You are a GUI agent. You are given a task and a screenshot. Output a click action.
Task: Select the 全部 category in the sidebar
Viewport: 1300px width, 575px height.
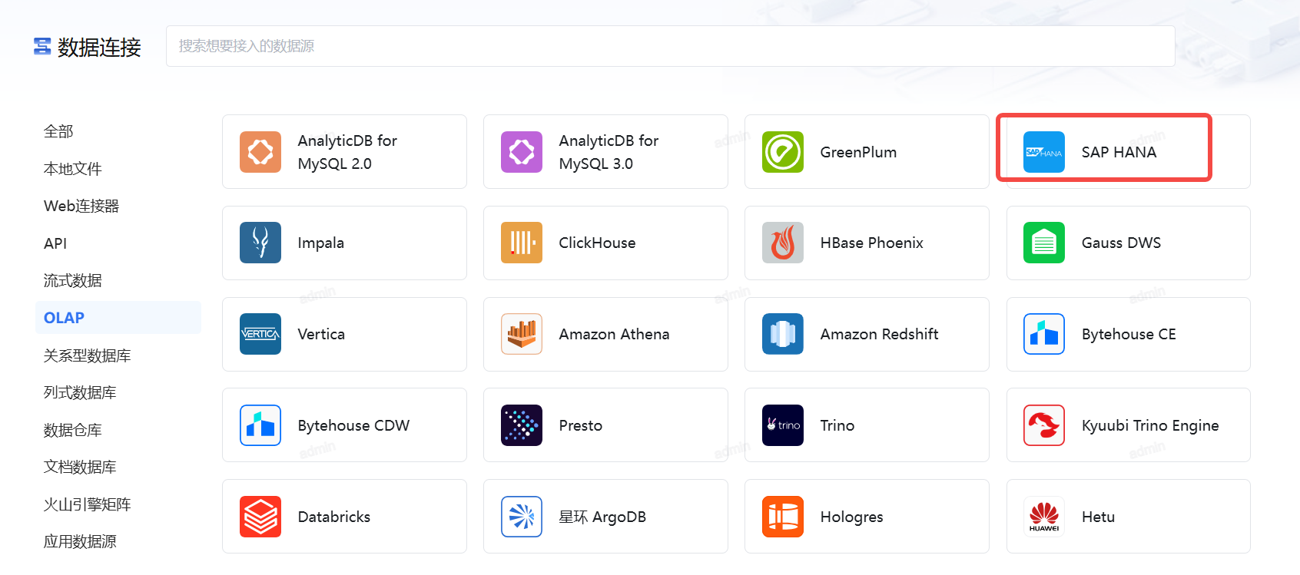click(58, 131)
